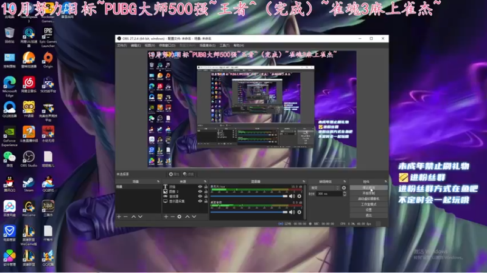Screen dimensions: 487x273
Task: Open the Steam desktop icon
Action: click(x=29, y=184)
